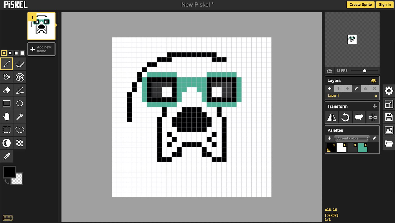
Task: Open the Import folder panel
Action: (x=389, y=144)
